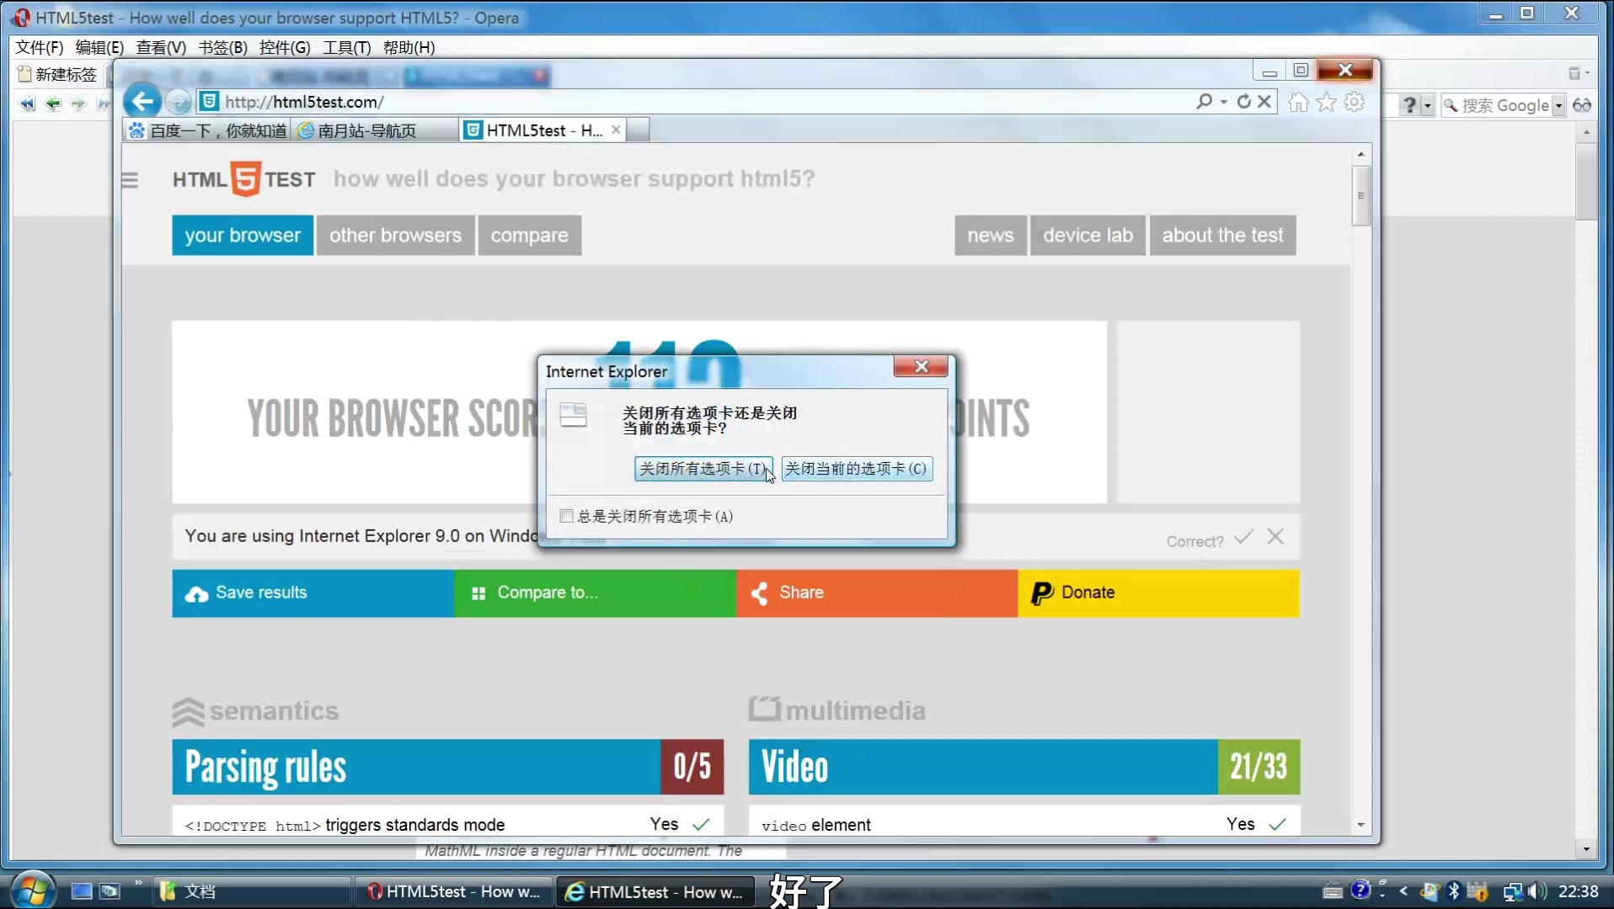Refresh the page in Internet Explorer
Image resolution: width=1614 pixels, height=909 pixels.
pyautogui.click(x=1243, y=102)
